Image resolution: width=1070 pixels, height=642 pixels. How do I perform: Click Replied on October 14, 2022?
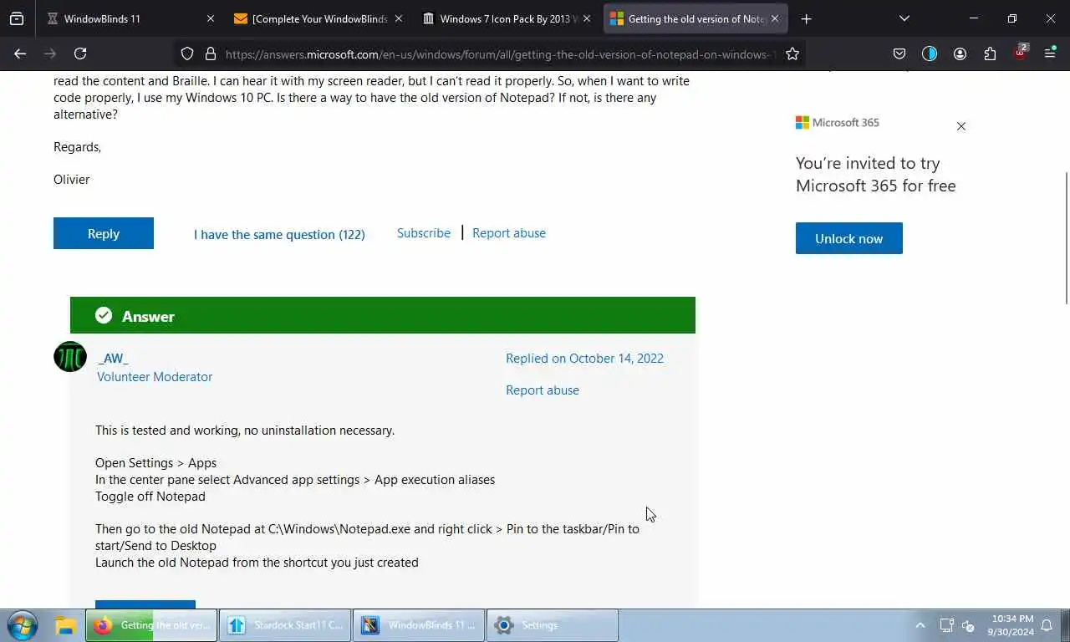click(x=584, y=358)
